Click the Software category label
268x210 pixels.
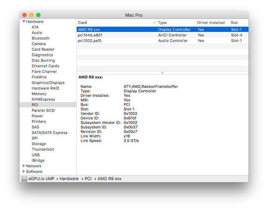pos(34,171)
